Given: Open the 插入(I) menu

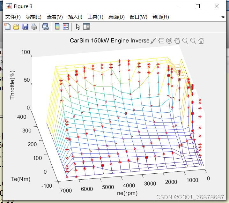Looking at the screenshot, I should tap(75, 17).
